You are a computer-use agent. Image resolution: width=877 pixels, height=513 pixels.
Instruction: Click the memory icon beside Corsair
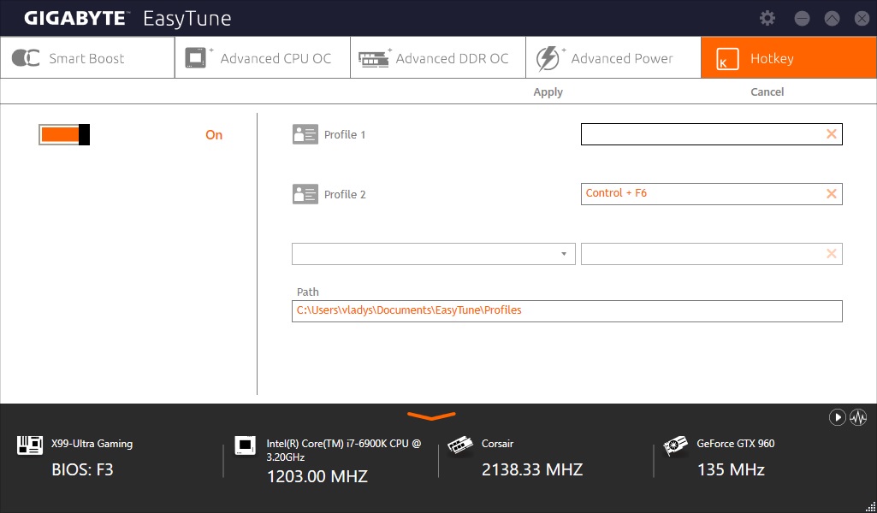point(460,445)
